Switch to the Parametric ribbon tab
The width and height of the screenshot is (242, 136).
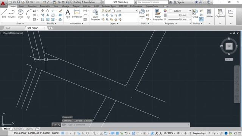coord(45,6)
